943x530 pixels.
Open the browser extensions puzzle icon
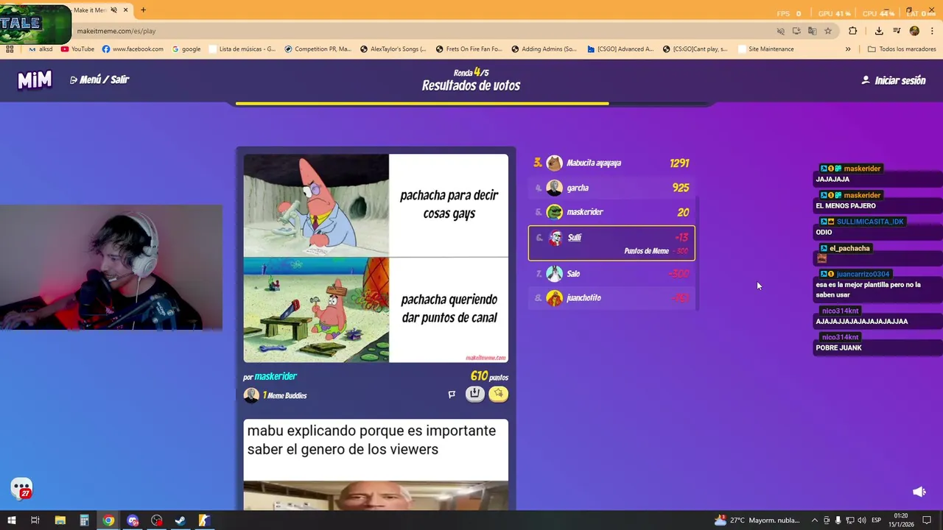pos(853,31)
